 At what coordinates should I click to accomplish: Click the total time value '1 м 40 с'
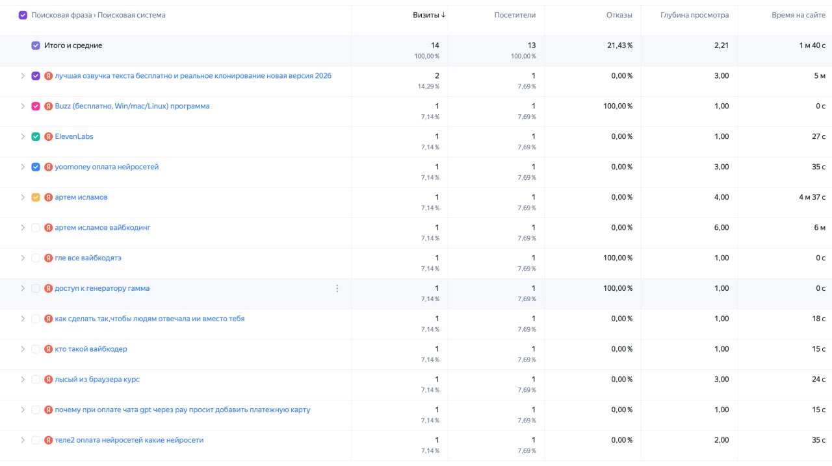tap(812, 45)
